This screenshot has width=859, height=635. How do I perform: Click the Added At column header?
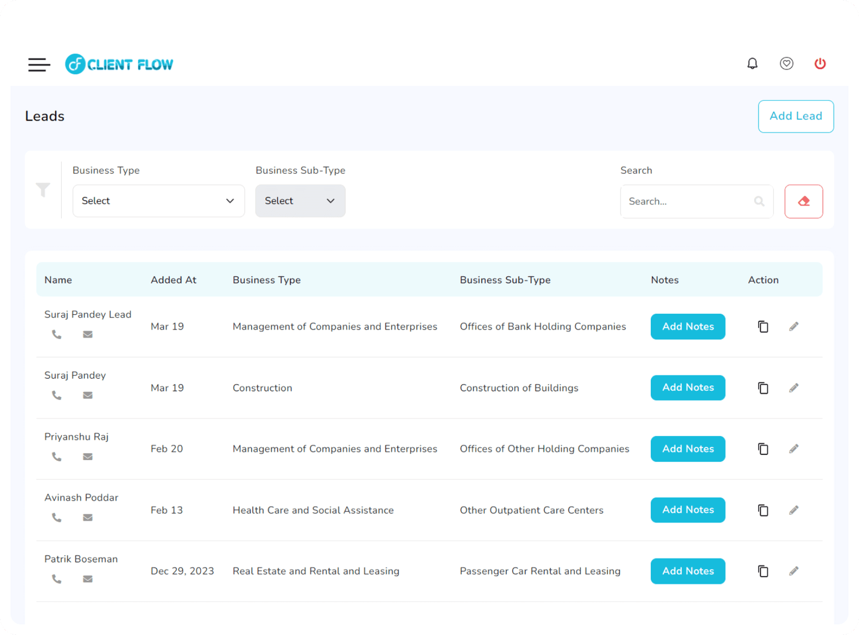coord(173,280)
